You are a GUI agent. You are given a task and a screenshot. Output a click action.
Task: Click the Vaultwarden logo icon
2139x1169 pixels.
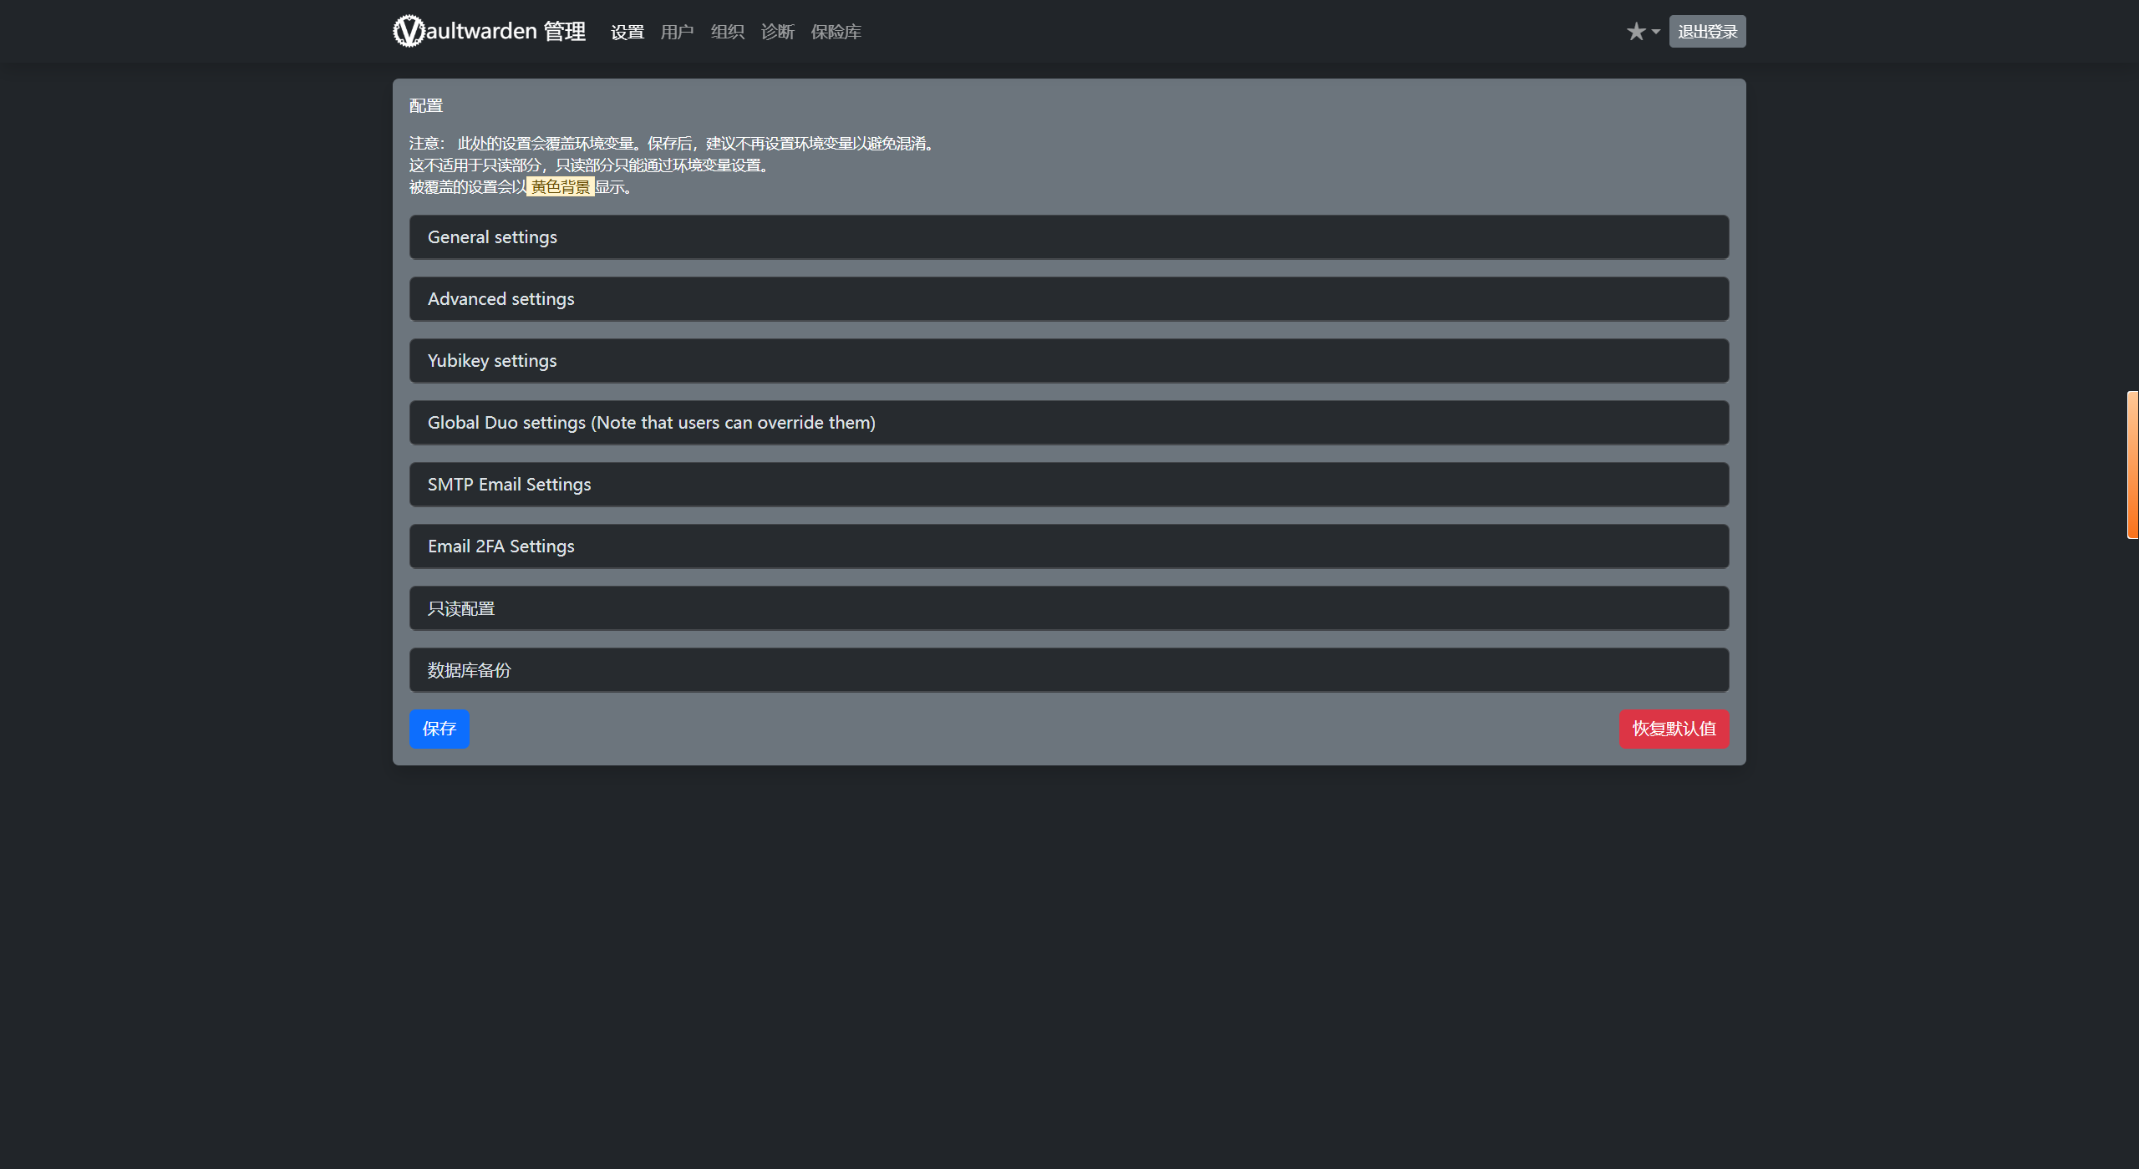[x=409, y=31]
